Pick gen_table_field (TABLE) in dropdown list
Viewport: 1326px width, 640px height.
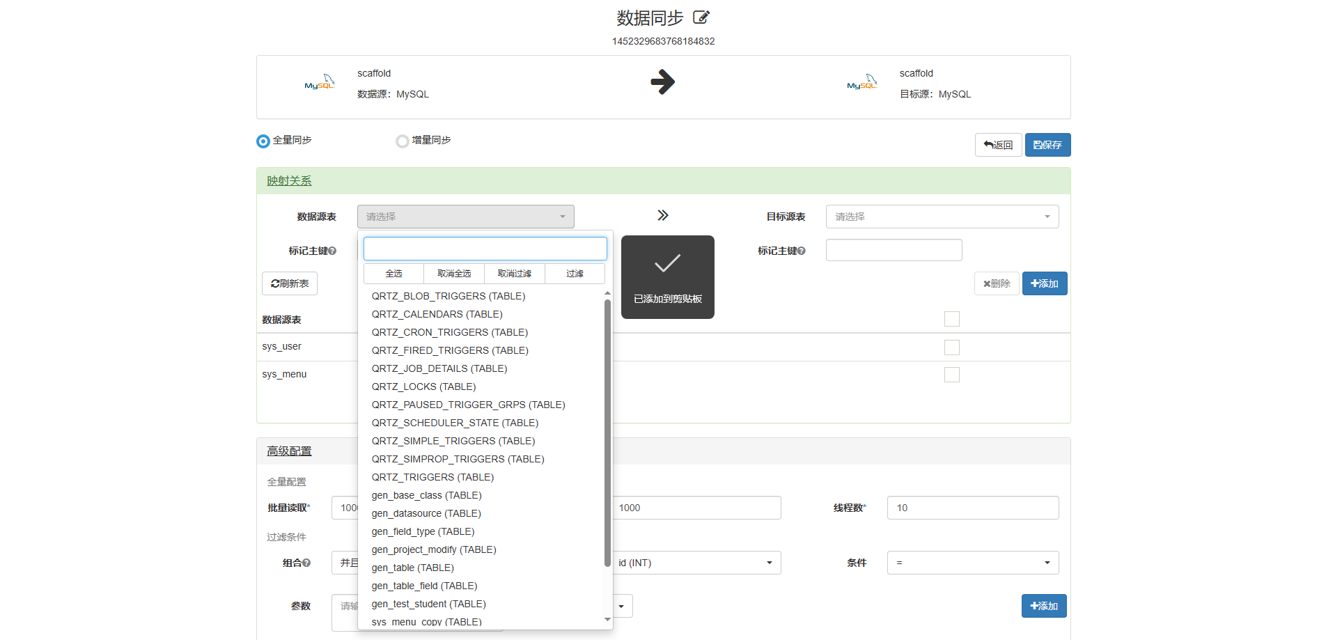[x=481, y=586]
